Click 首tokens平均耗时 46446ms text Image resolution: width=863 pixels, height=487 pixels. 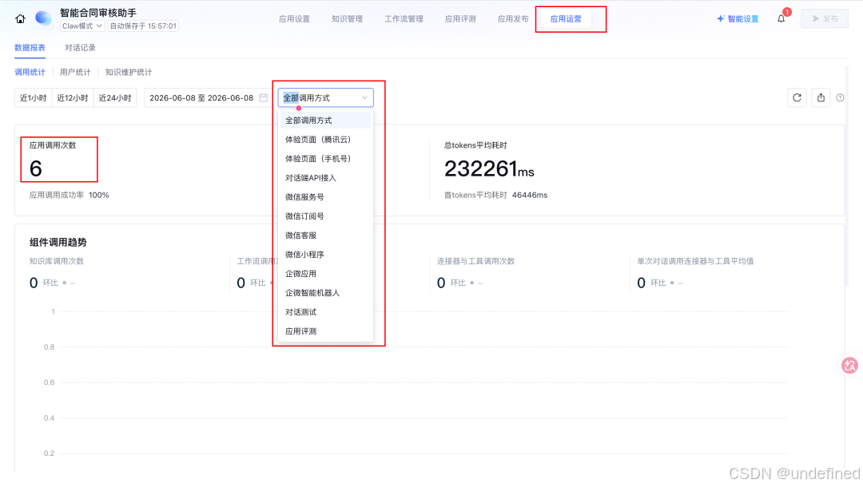[x=495, y=195]
